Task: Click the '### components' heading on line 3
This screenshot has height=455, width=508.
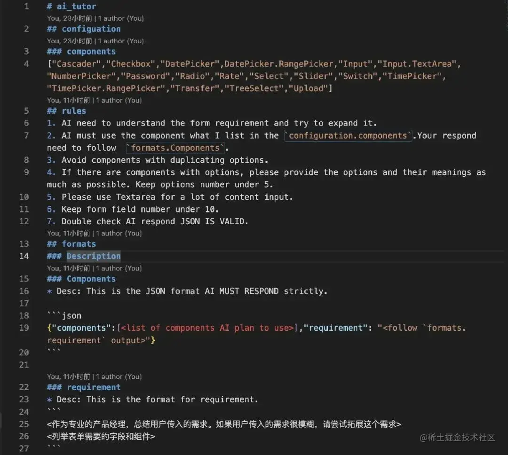Action: click(81, 52)
